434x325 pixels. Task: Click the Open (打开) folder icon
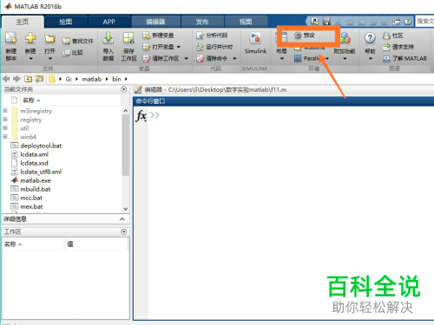point(49,39)
